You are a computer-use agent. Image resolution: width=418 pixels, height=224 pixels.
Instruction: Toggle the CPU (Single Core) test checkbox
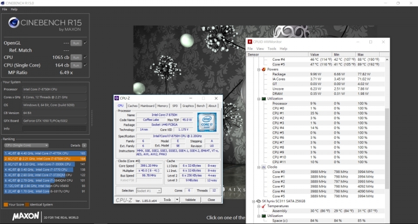tap(85, 65)
